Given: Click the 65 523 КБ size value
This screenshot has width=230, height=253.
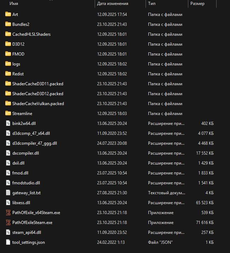Looking at the screenshot, I should (x=205, y=203).
